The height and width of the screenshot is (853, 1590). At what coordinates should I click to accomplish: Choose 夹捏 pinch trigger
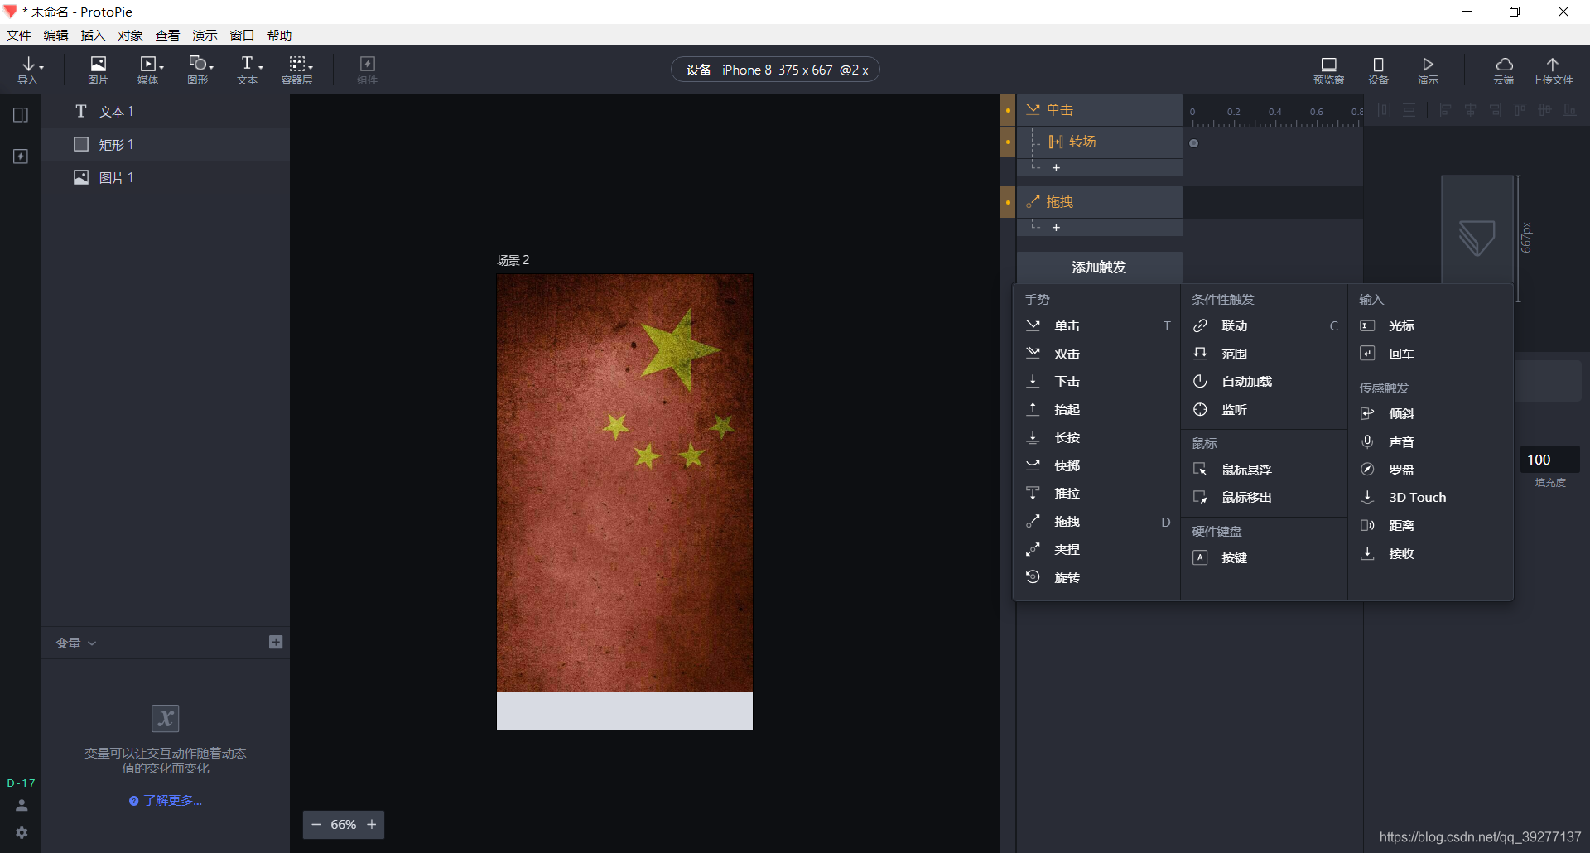(x=1097, y=549)
